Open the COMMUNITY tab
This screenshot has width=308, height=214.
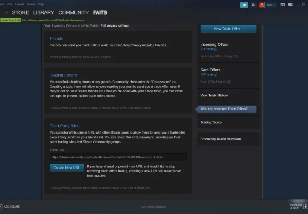[74, 12]
